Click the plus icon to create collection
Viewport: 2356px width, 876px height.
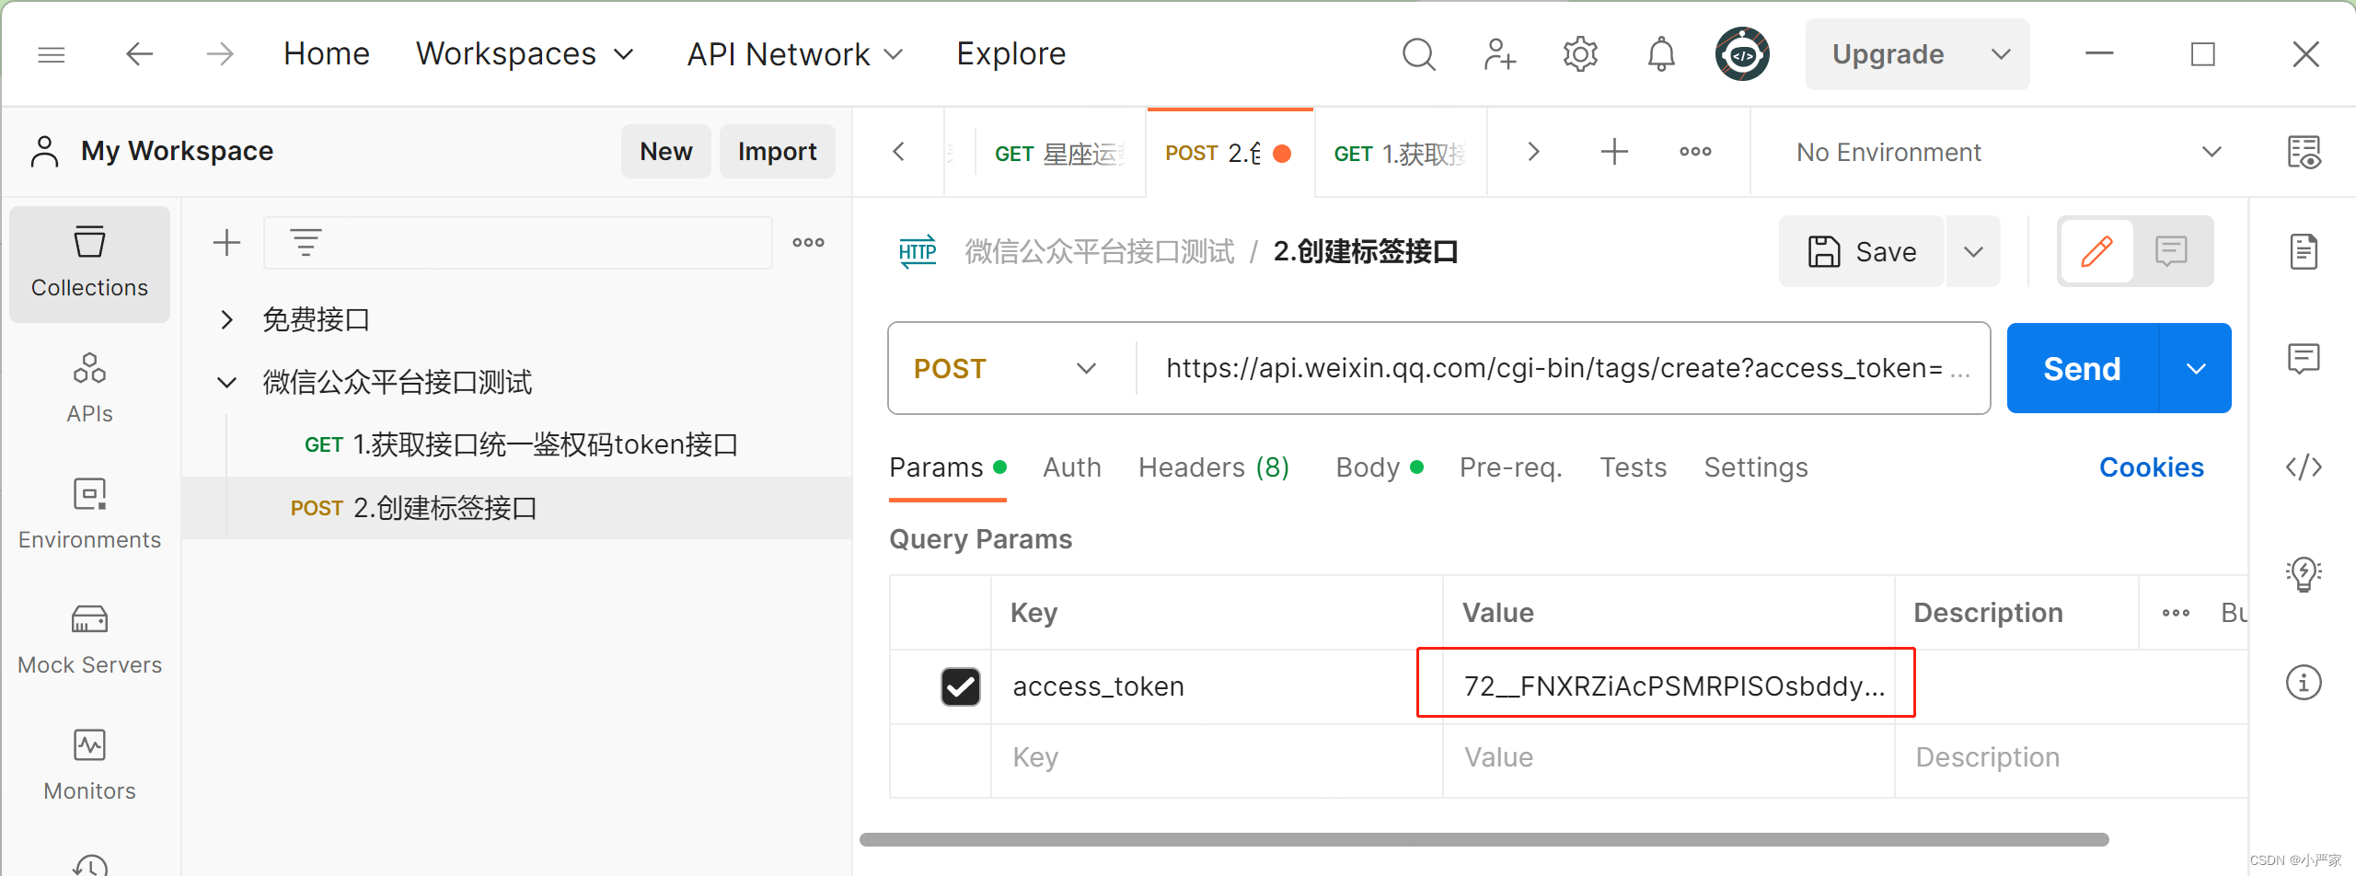click(x=226, y=243)
